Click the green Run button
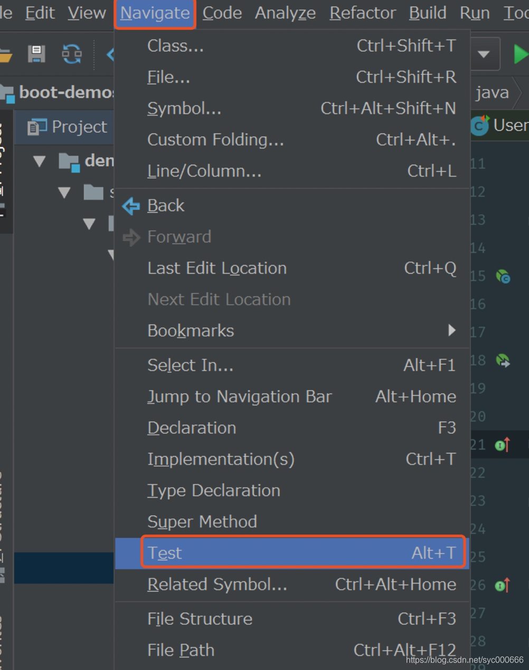529x670 pixels. 521,54
